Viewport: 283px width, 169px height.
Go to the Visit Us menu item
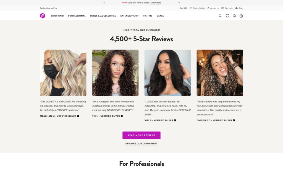tap(148, 16)
